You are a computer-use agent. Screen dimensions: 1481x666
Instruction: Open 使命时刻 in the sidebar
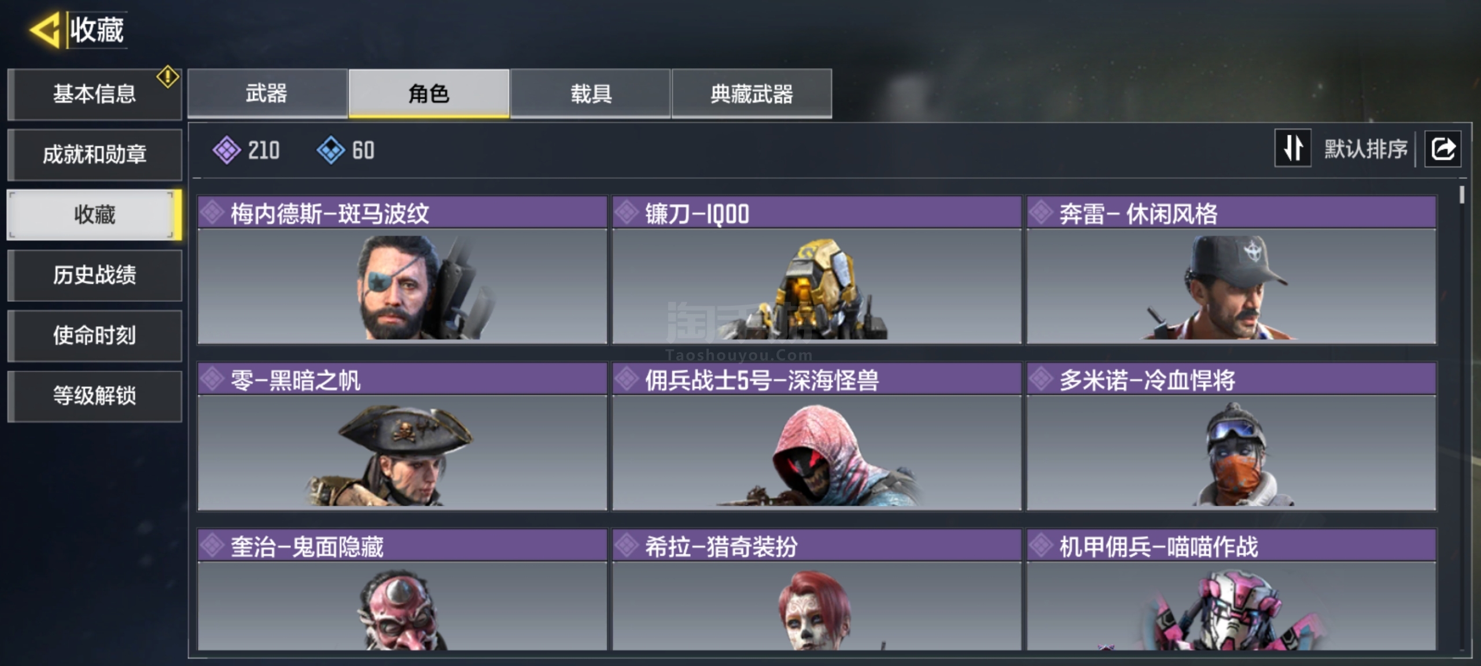[94, 335]
